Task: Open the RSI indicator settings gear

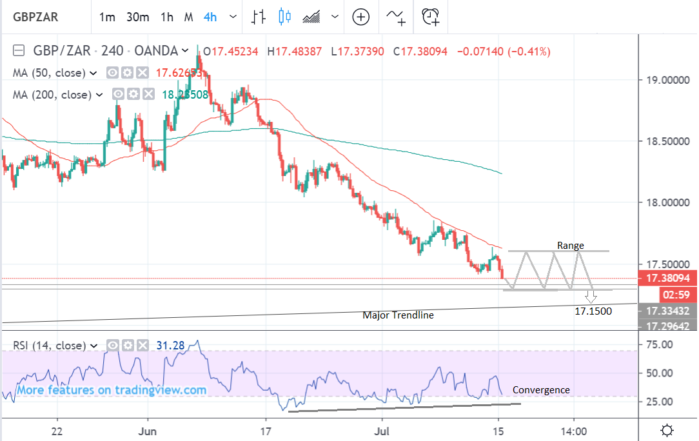Action: 126,346
